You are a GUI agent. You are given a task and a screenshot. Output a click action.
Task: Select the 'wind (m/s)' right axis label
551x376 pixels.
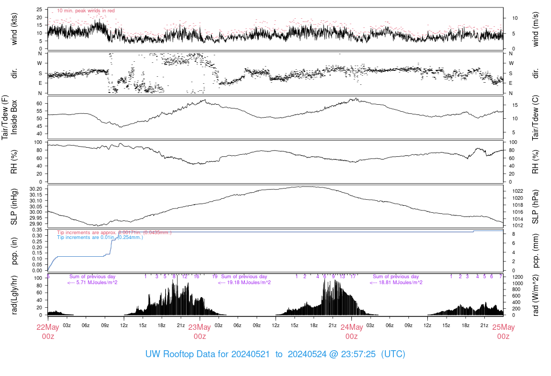[x=535, y=29]
